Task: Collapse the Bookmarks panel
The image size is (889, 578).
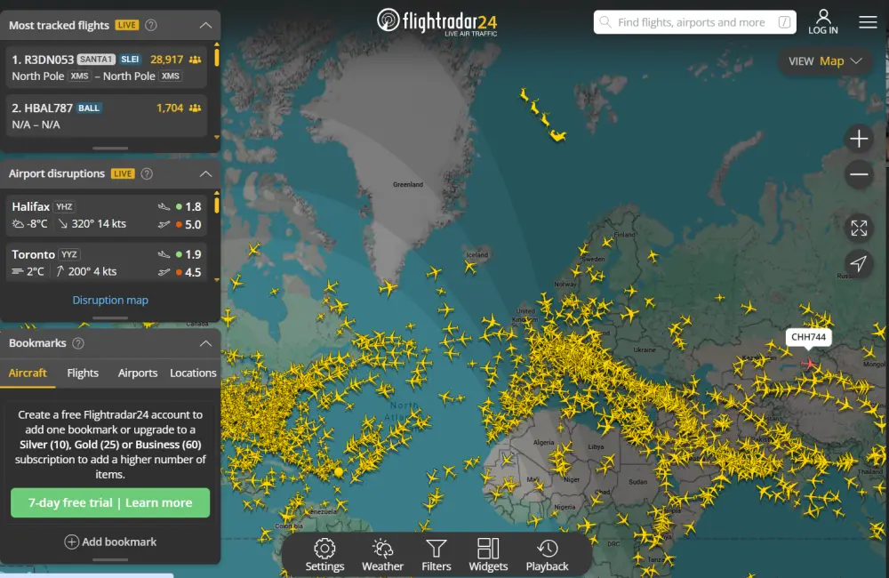Action: click(x=205, y=343)
